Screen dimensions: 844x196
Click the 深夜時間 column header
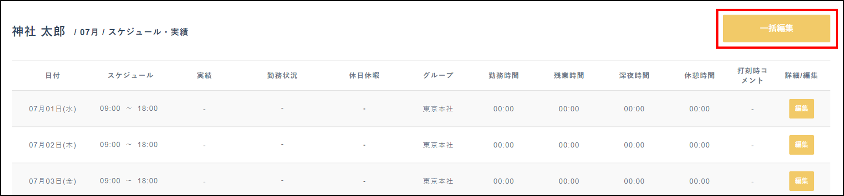(x=634, y=76)
